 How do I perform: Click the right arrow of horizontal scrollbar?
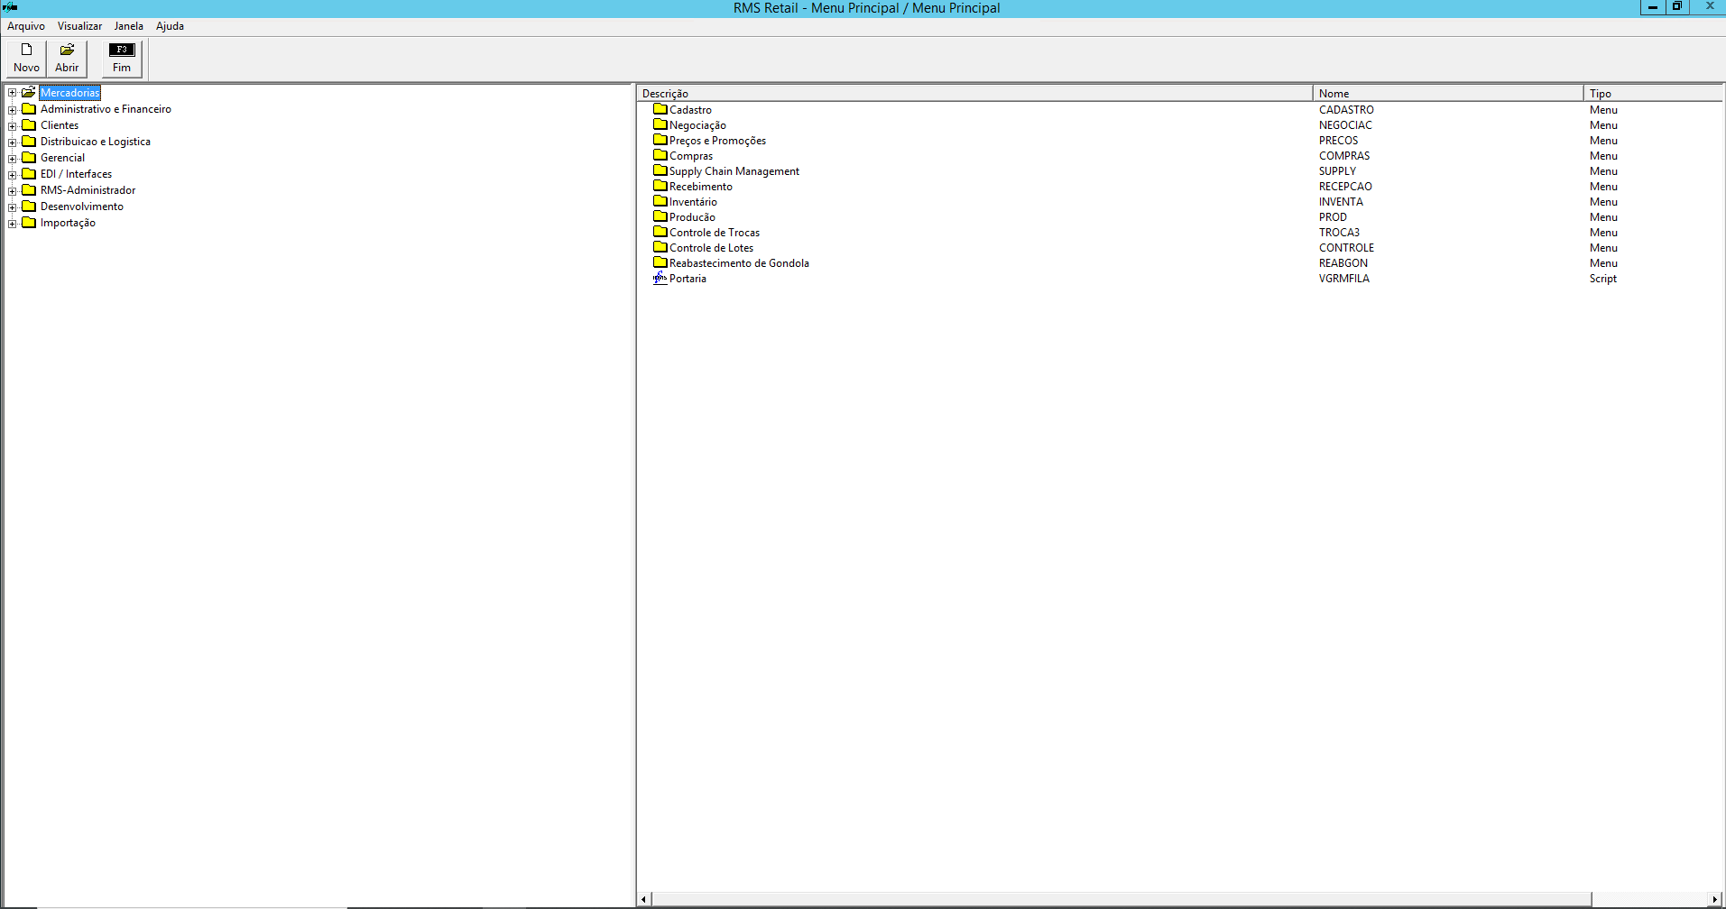click(1715, 899)
